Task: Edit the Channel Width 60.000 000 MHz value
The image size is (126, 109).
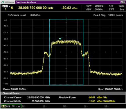Action: [x=37, y=101]
